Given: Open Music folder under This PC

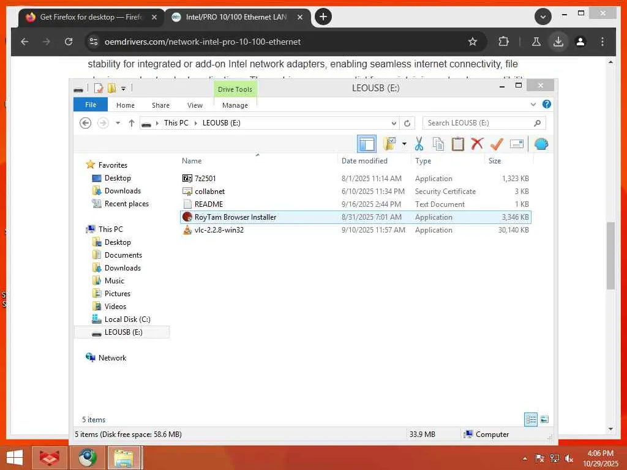Looking at the screenshot, I should coord(115,280).
